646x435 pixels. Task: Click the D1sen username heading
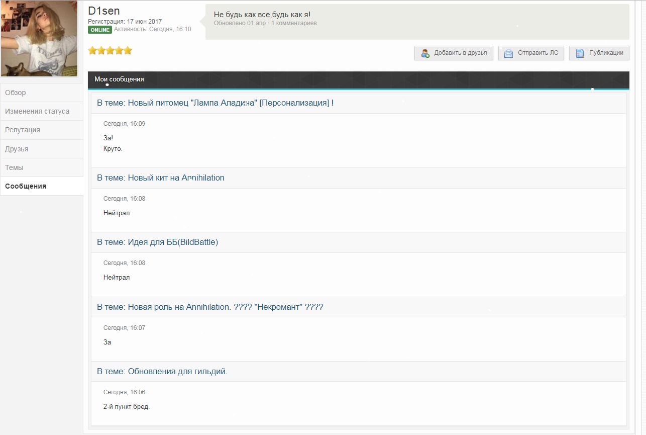point(104,11)
